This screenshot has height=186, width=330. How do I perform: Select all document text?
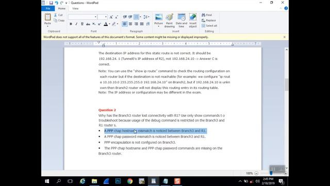click(209, 26)
